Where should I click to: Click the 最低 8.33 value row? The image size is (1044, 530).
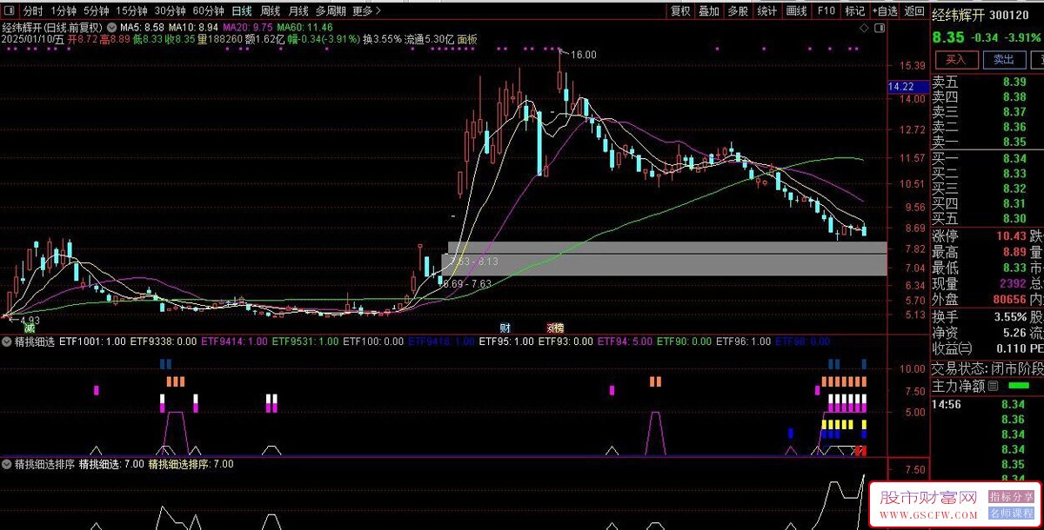979,268
